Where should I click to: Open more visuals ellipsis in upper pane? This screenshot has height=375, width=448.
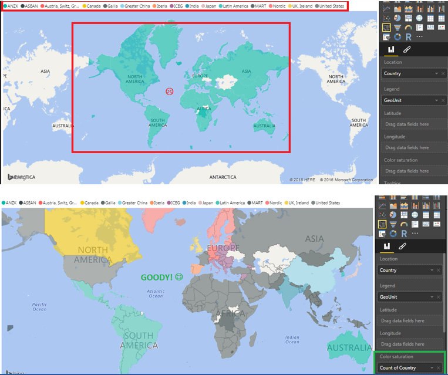(419, 36)
